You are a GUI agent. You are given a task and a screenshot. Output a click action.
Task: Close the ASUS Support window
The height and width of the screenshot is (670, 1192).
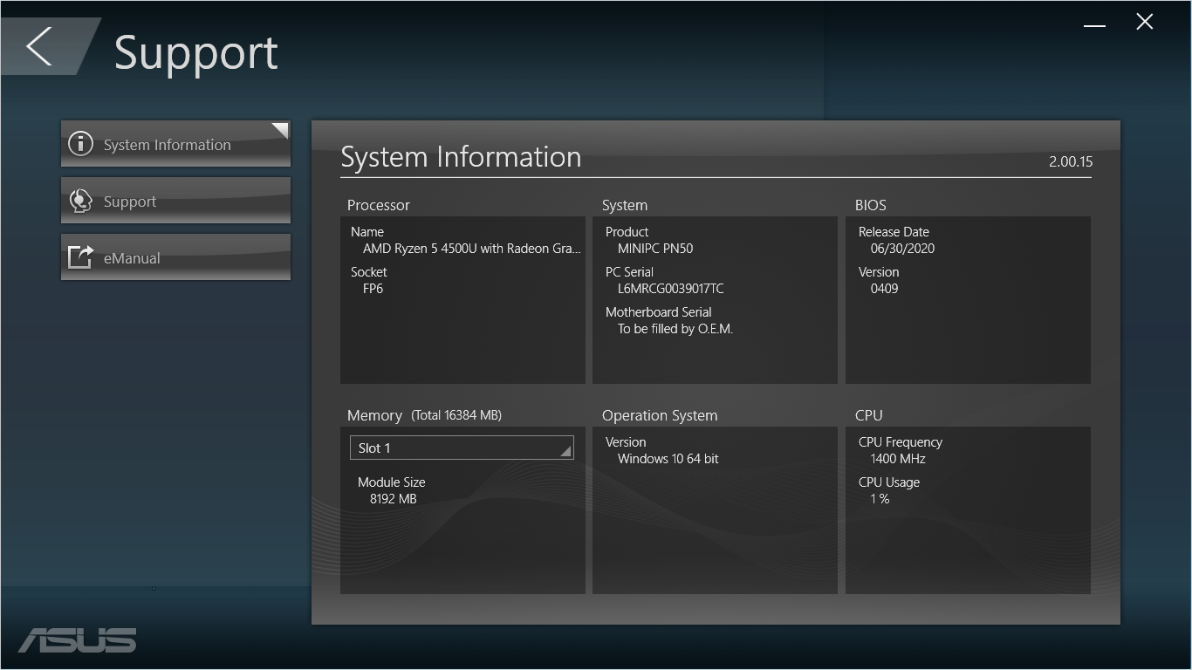coord(1145,22)
